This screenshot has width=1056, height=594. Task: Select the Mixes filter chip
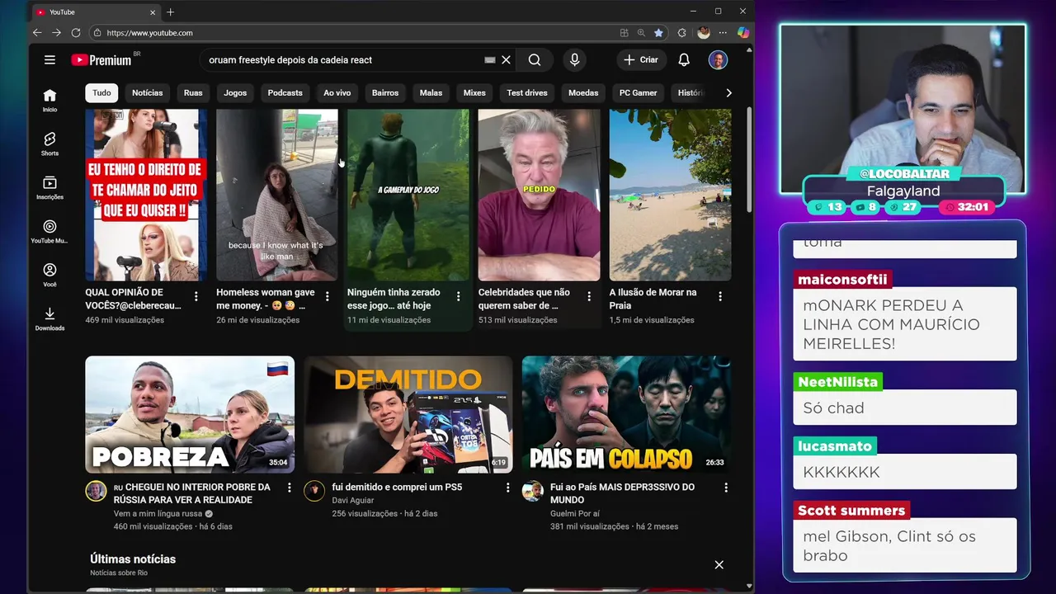(x=474, y=92)
